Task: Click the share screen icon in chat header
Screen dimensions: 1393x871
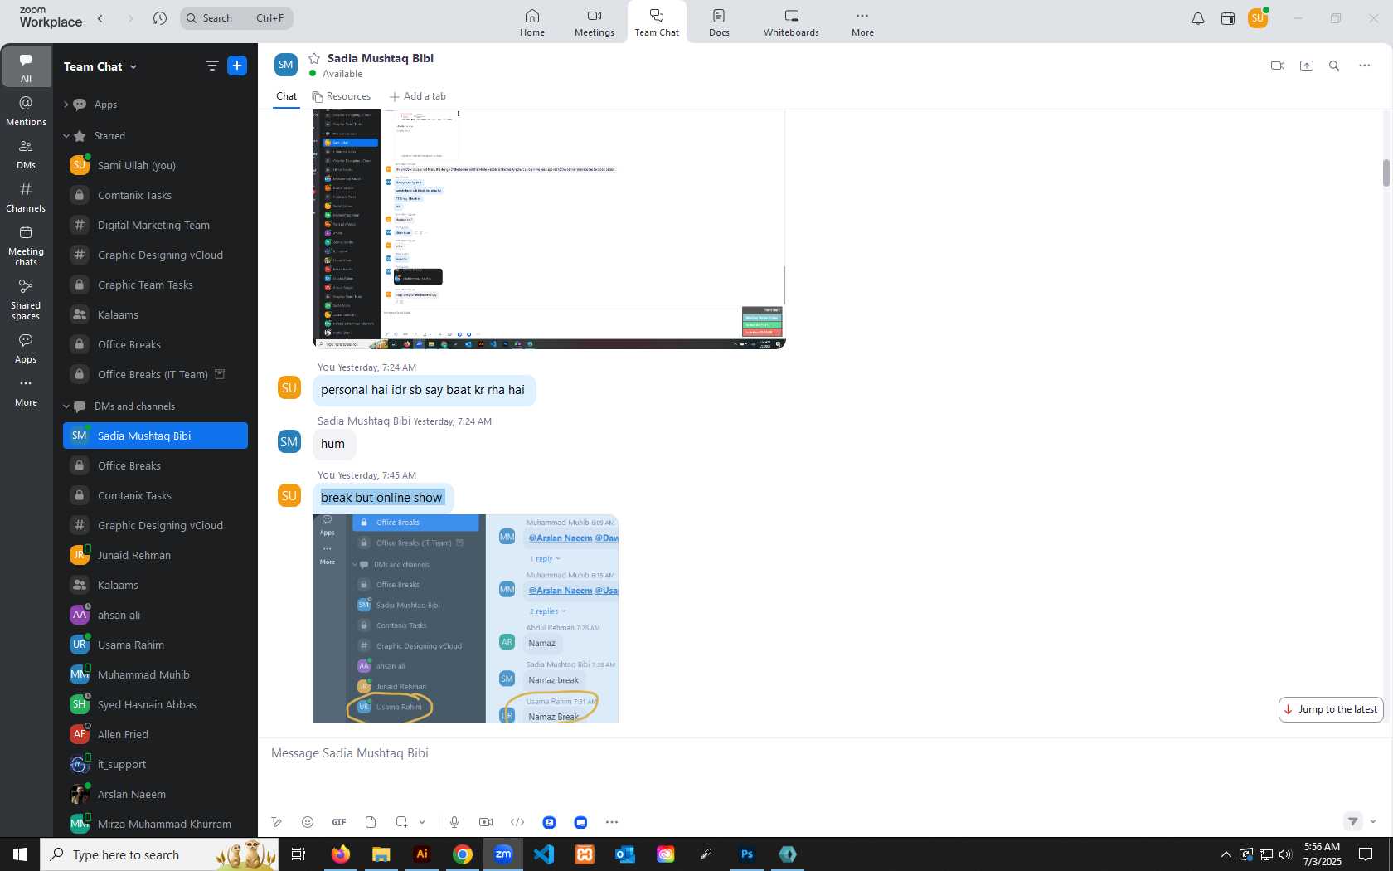Action: click(1307, 66)
